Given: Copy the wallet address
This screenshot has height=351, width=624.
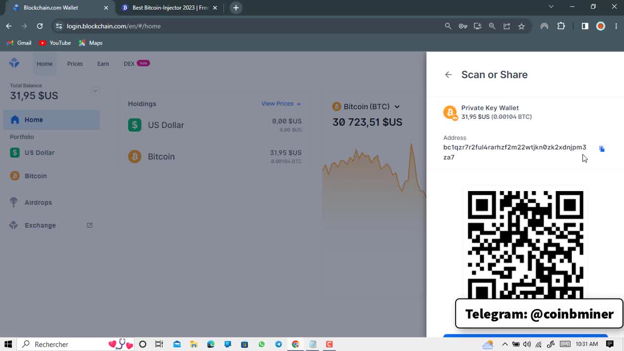Looking at the screenshot, I should pos(601,148).
